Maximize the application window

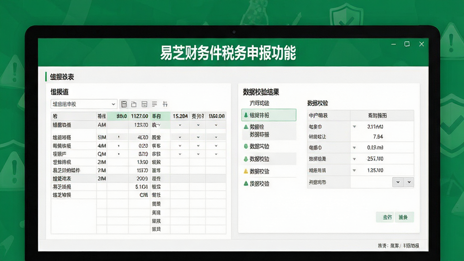click(407, 44)
